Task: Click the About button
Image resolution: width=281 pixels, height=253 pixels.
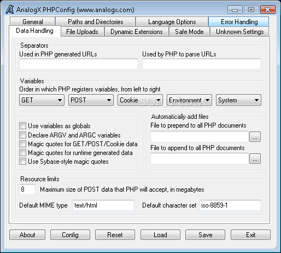Action: pyautogui.click(x=27, y=235)
